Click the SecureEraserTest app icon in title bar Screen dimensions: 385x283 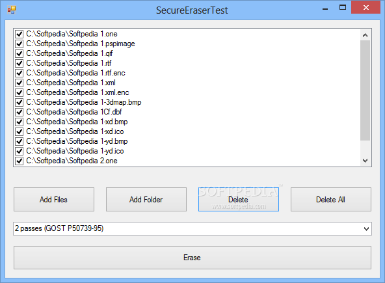(12, 10)
